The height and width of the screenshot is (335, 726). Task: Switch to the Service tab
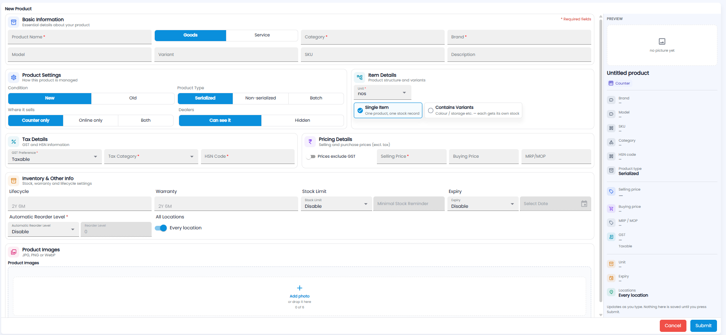click(x=262, y=35)
